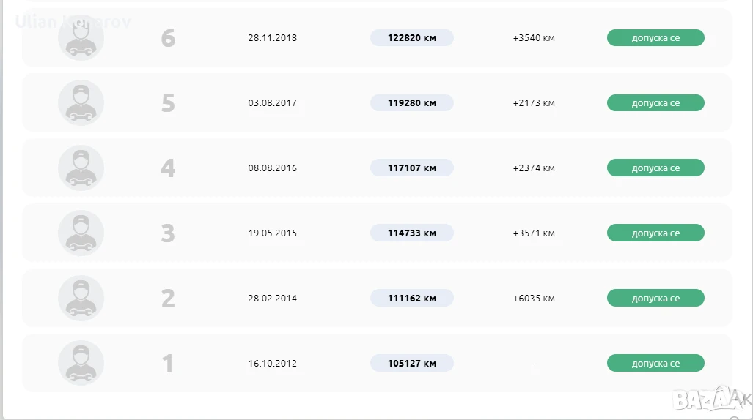Click the 'допуска се' badge dated 28.11.2018

click(655, 38)
